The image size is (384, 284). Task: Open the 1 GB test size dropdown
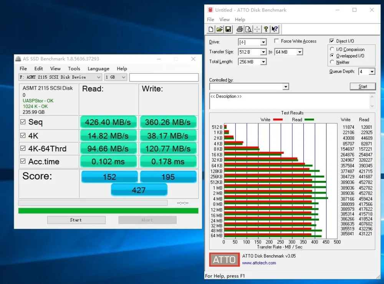(x=116, y=77)
